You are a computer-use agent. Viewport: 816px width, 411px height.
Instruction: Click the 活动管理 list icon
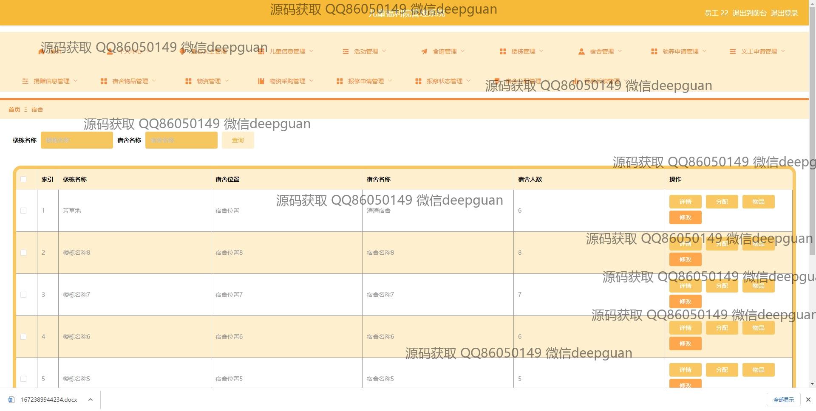click(345, 51)
